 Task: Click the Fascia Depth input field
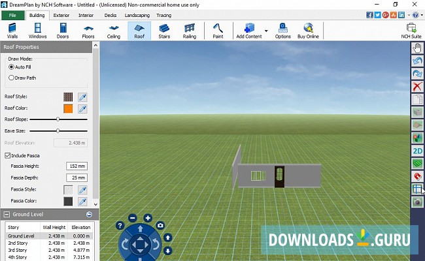[x=76, y=177]
